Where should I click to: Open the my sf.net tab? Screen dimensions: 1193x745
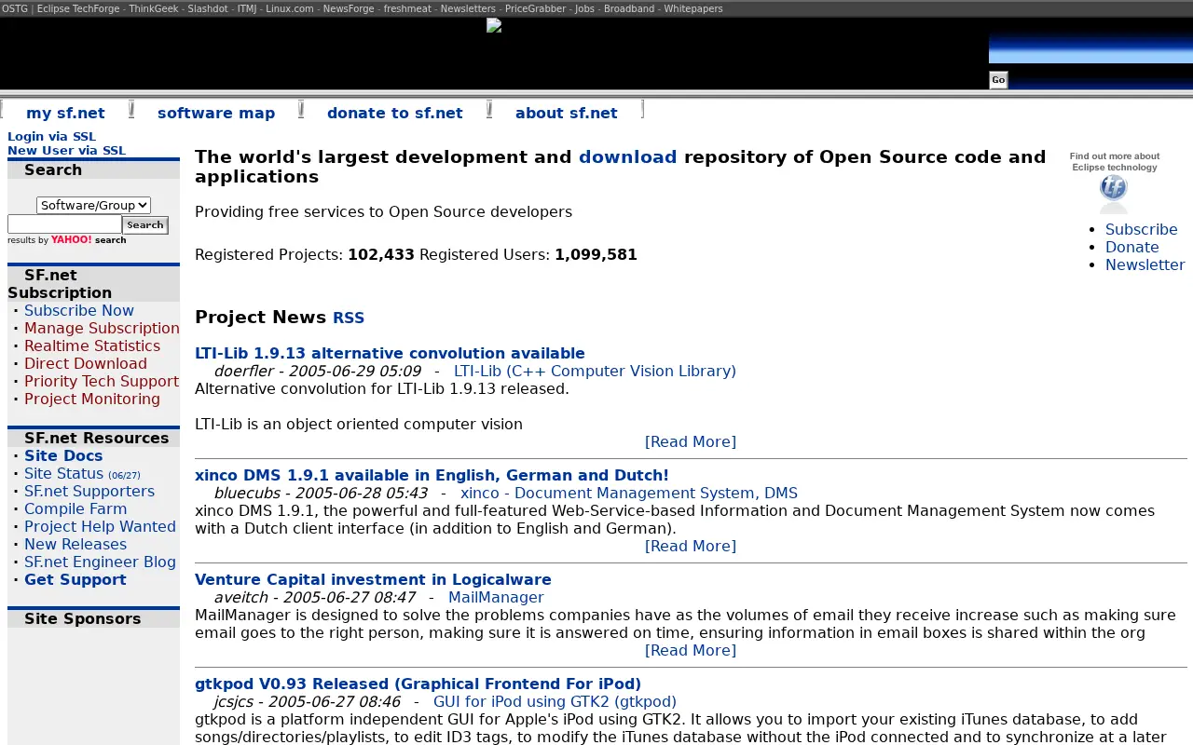[x=65, y=113]
